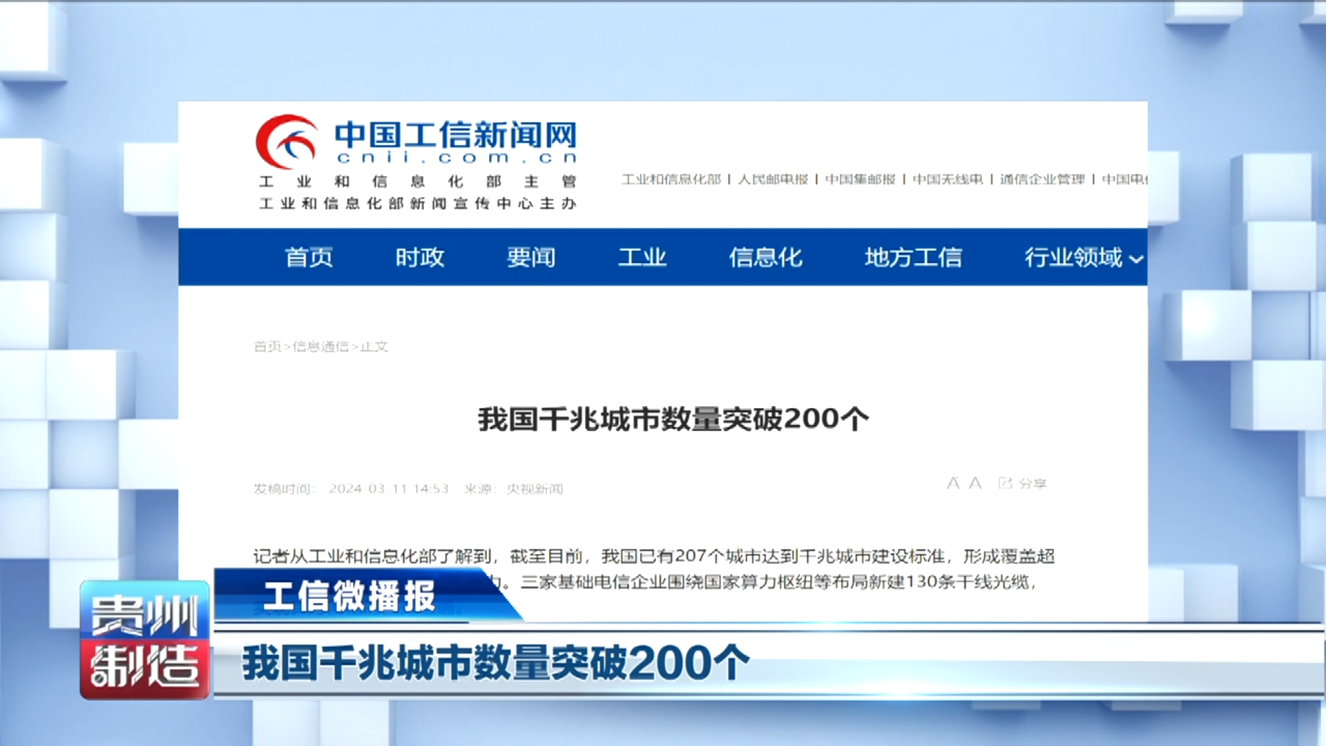Expand the 行业领域 dropdown chevron
1326x746 pixels.
tap(1136, 259)
